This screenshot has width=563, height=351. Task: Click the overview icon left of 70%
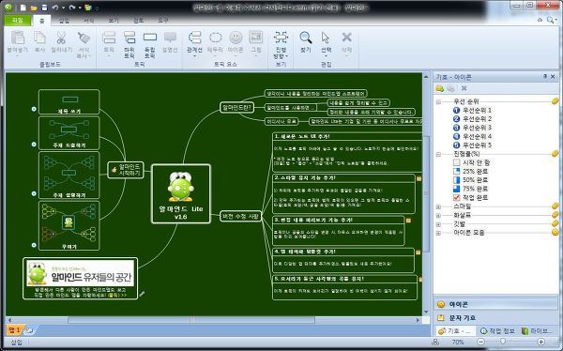pyautogui.click(x=436, y=342)
